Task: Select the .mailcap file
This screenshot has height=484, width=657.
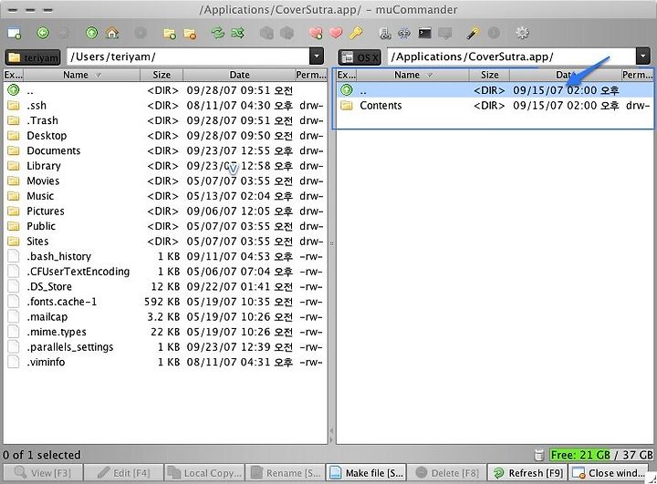Action: (x=165, y=317)
